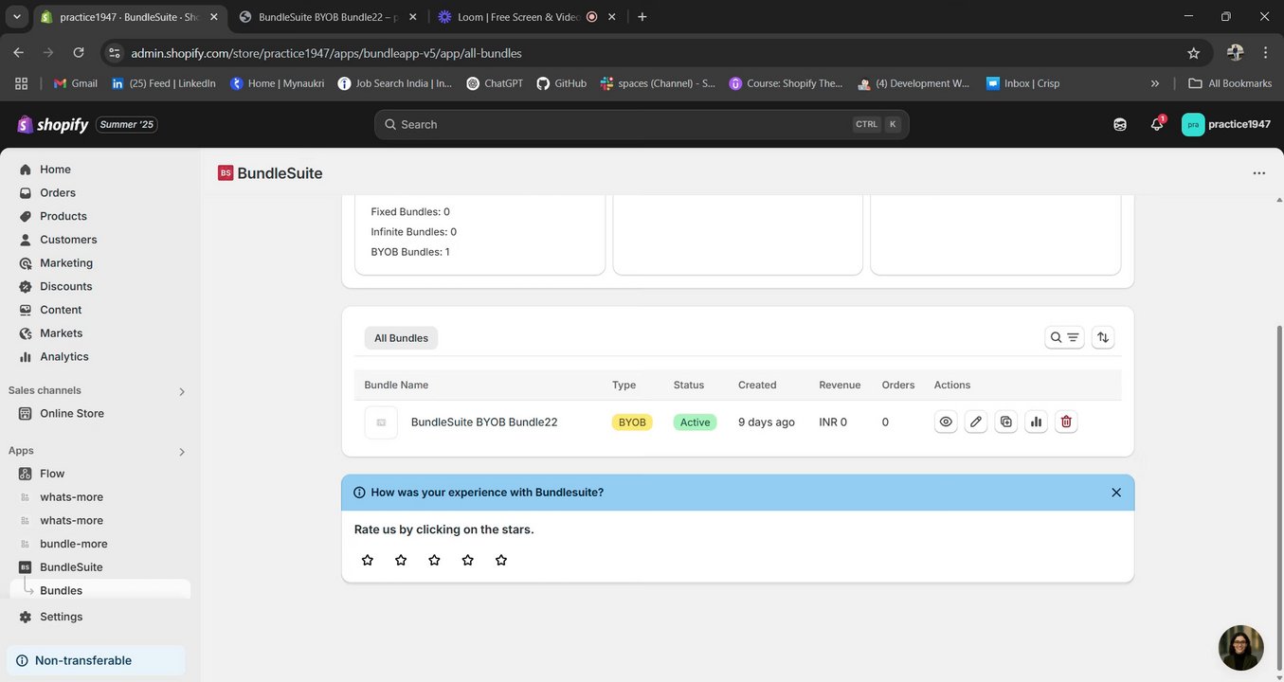Rate three stars
This screenshot has width=1284, height=682.
tap(434, 560)
